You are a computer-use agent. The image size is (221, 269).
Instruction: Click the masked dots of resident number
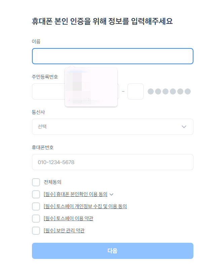click(169, 91)
